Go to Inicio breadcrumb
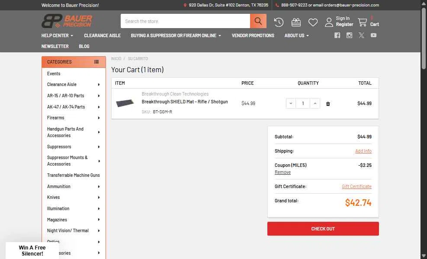The height and width of the screenshot is (259, 427). 116,59
